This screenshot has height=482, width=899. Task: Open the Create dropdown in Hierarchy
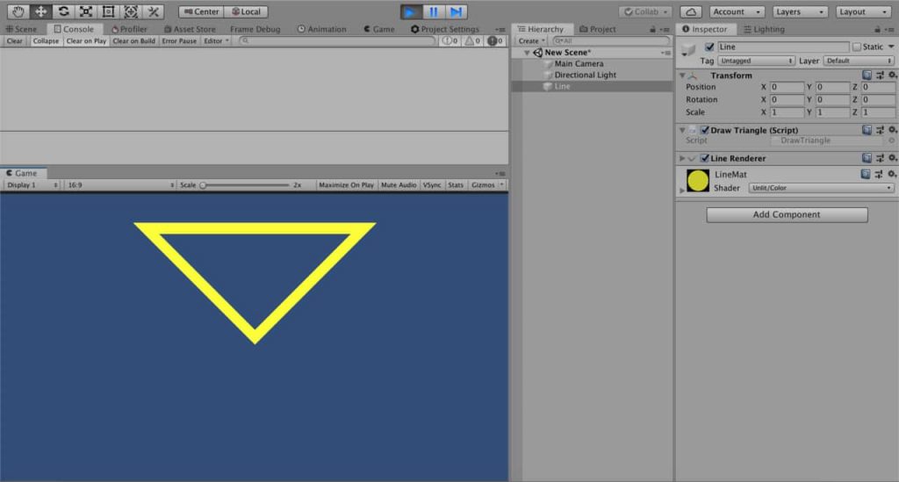531,40
